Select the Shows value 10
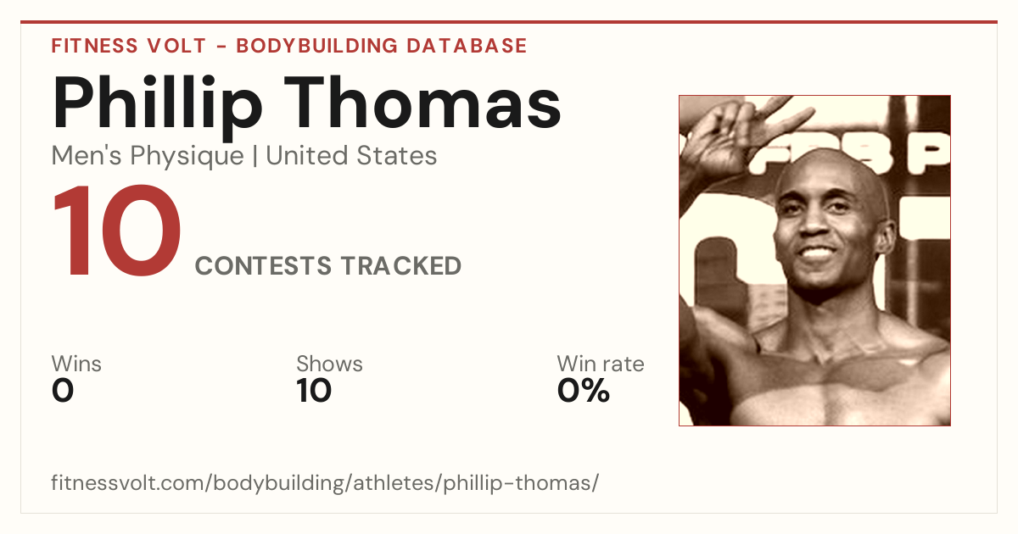The image size is (1018, 534). 314,391
